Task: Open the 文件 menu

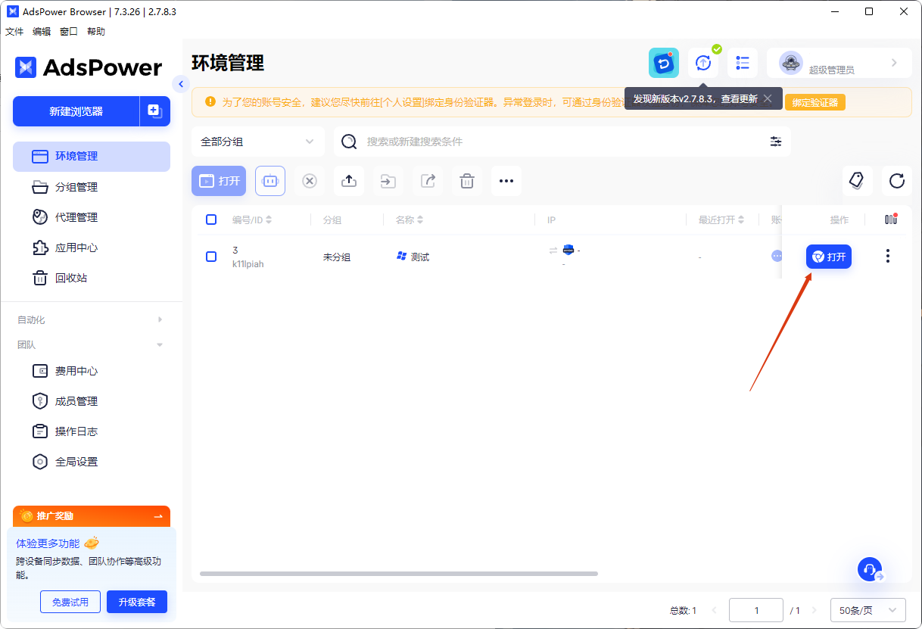Action: pos(14,32)
